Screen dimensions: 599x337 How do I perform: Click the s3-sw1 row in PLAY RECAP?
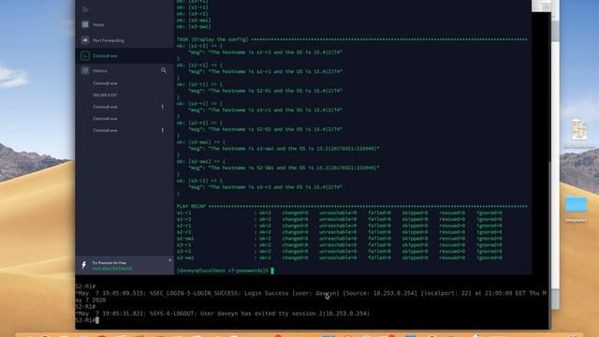(339, 258)
